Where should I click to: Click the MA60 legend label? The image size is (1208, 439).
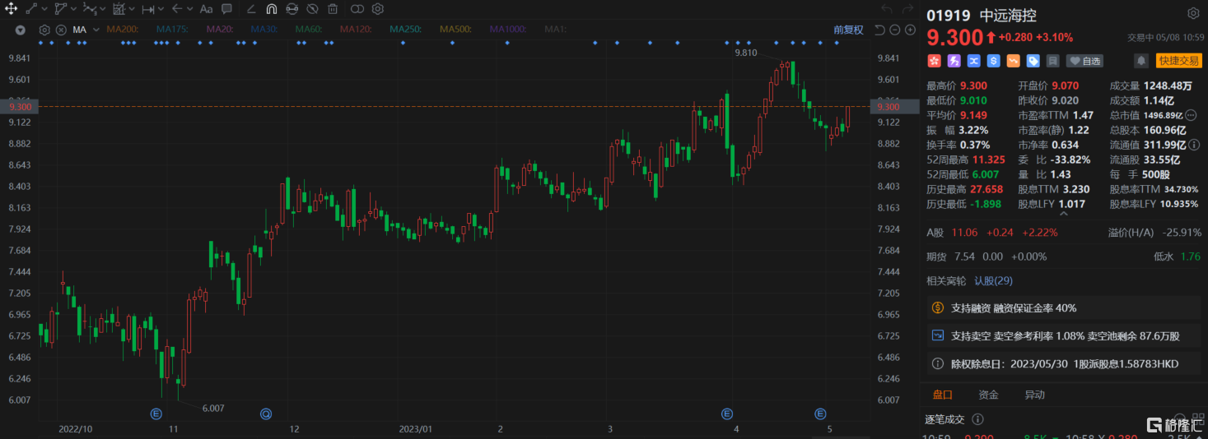pyautogui.click(x=309, y=30)
